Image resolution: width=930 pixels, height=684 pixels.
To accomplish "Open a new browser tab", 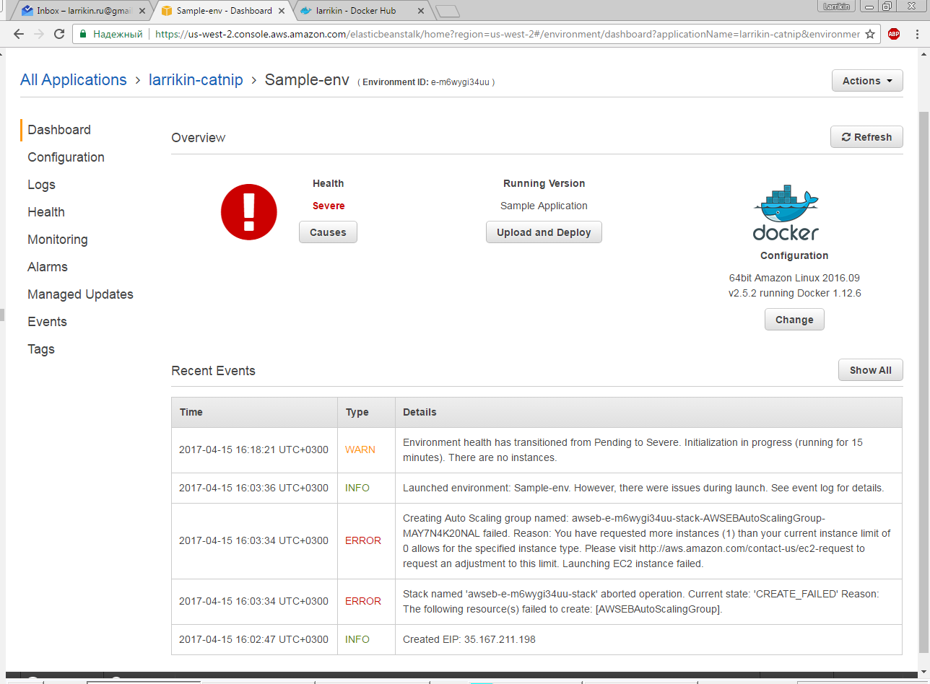I will [x=448, y=11].
